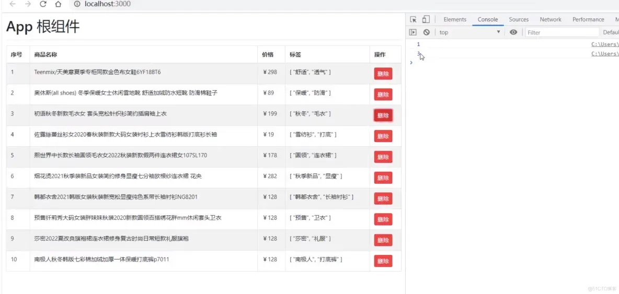Screen dimensions: 619x294
Task: Show the console sidebar icon
Action: click(x=413, y=32)
